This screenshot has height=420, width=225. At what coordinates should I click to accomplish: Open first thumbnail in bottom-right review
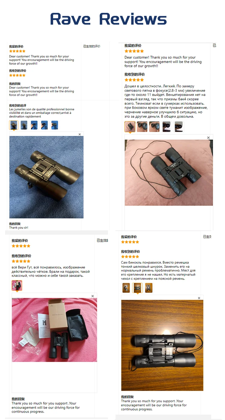pyautogui.click(x=126, y=288)
